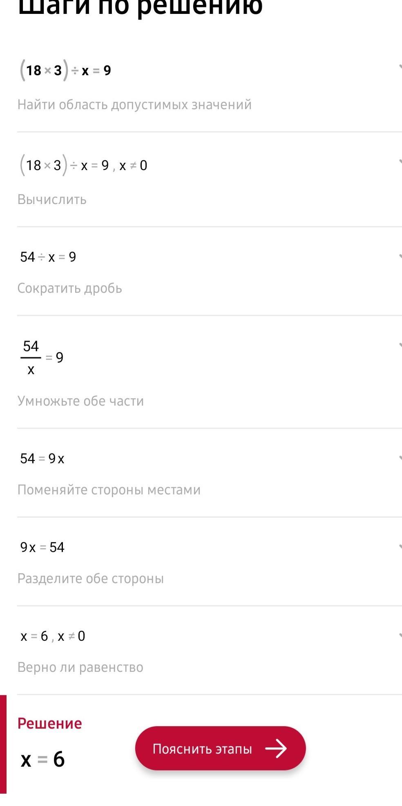Tap 'Разделите обе стороны' step description
Viewport: 402px width, 806px height.
(90, 578)
